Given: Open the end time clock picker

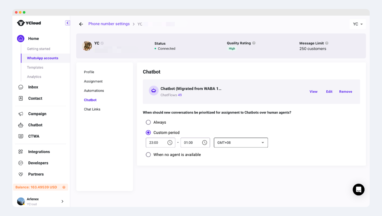Looking at the screenshot, I should pos(204,143).
